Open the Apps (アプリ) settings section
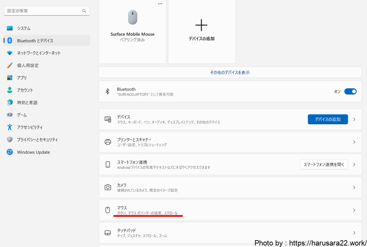The image size is (367, 247). (x=22, y=78)
